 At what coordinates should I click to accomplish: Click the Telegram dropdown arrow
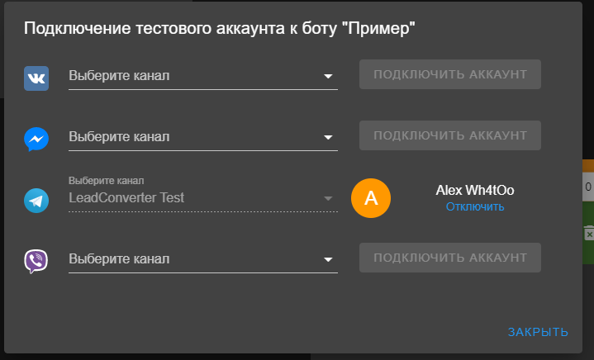[328, 198]
